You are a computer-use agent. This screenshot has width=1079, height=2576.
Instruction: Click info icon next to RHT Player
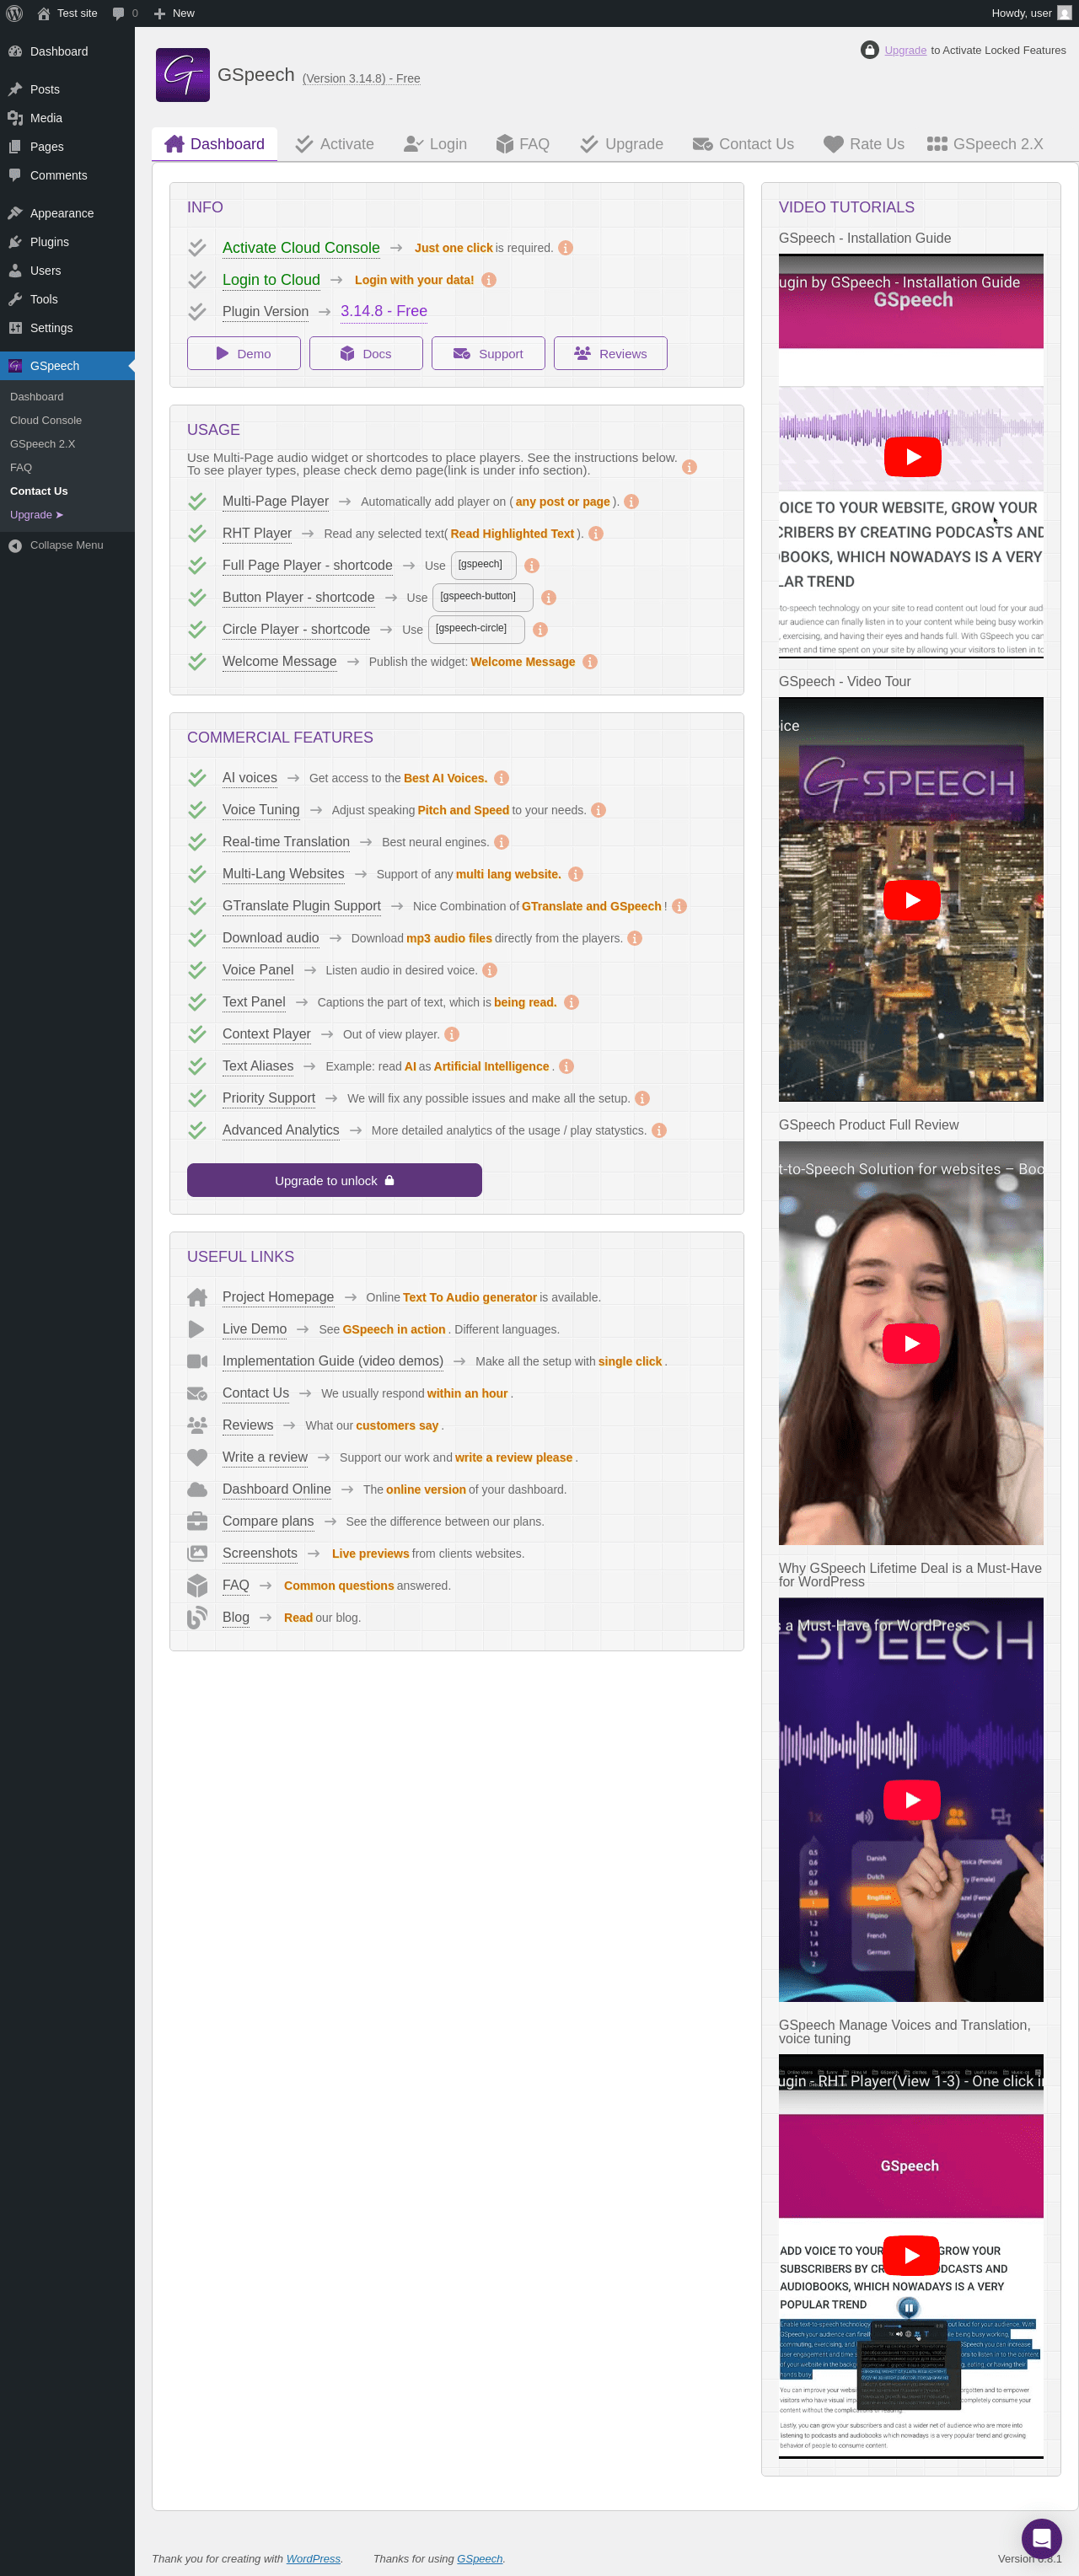click(x=596, y=534)
